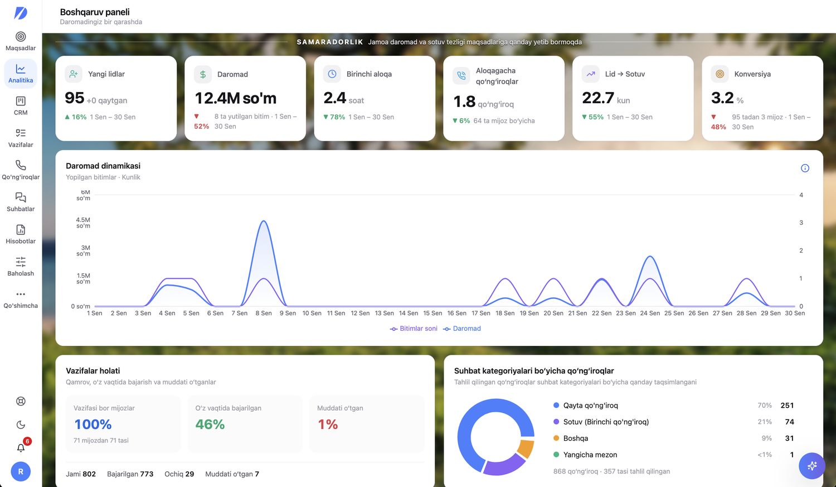836x487 pixels.
Task: Click the 3.2 % conversion value
Action: pyautogui.click(x=727, y=98)
